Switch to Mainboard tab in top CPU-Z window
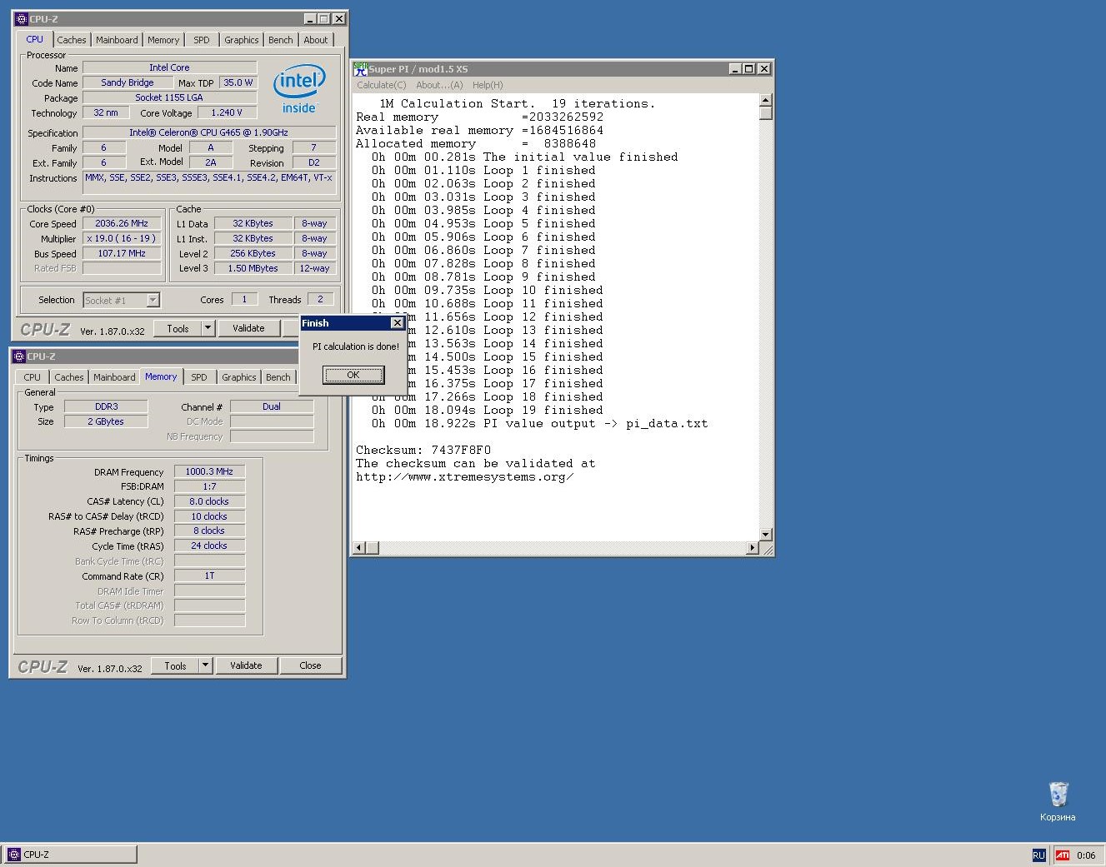The width and height of the screenshot is (1106, 867). tap(117, 40)
